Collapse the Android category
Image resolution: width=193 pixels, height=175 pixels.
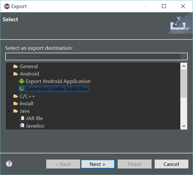[9, 74]
